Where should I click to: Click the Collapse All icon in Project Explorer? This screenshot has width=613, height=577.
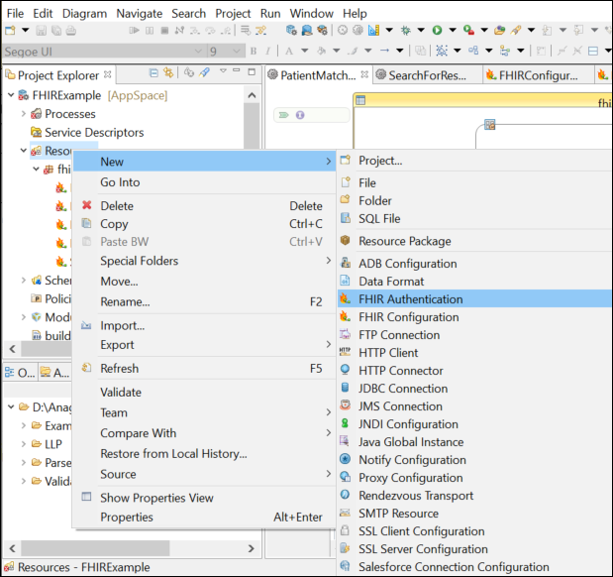coord(153,73)
